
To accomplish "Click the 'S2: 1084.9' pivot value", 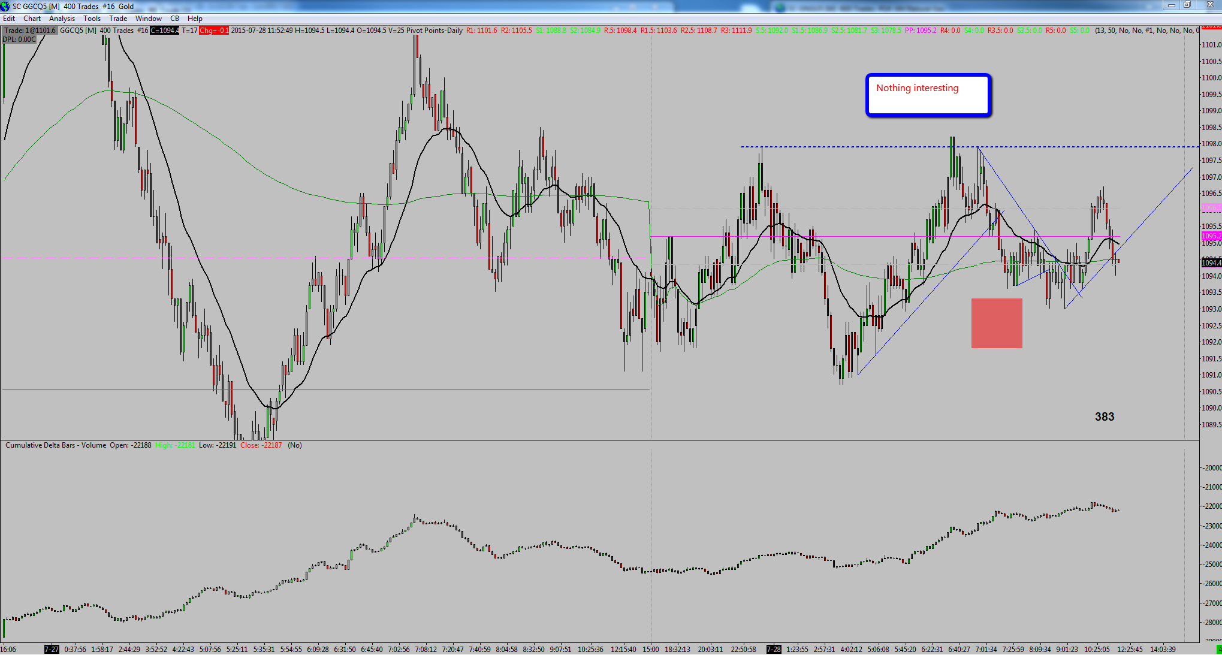I will click(585, 31).
